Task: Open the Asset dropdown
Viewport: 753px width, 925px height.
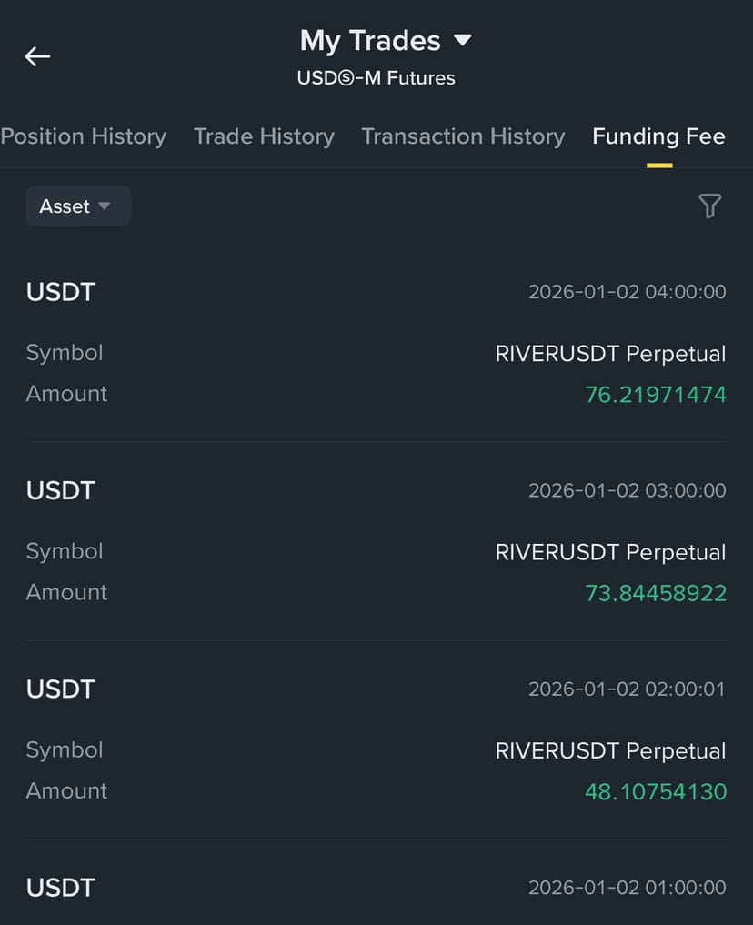Action: pyautogui.click(x=78, y=206)
